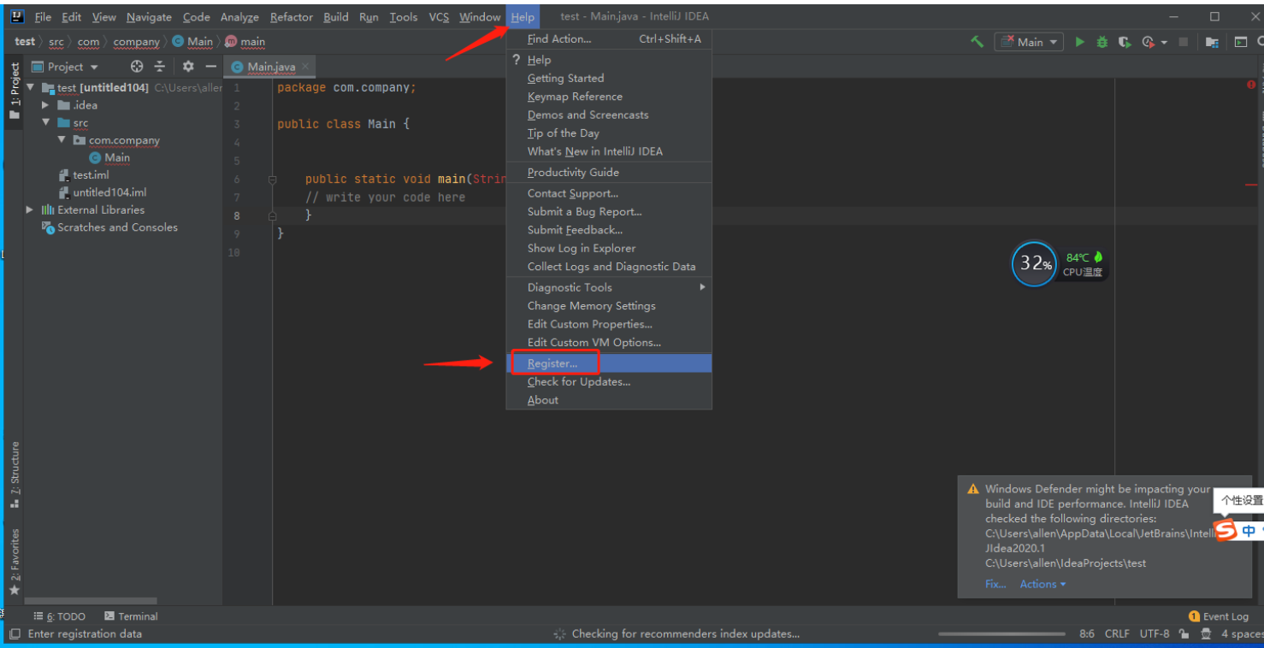Select Main class in project tree

coord(109,158)
